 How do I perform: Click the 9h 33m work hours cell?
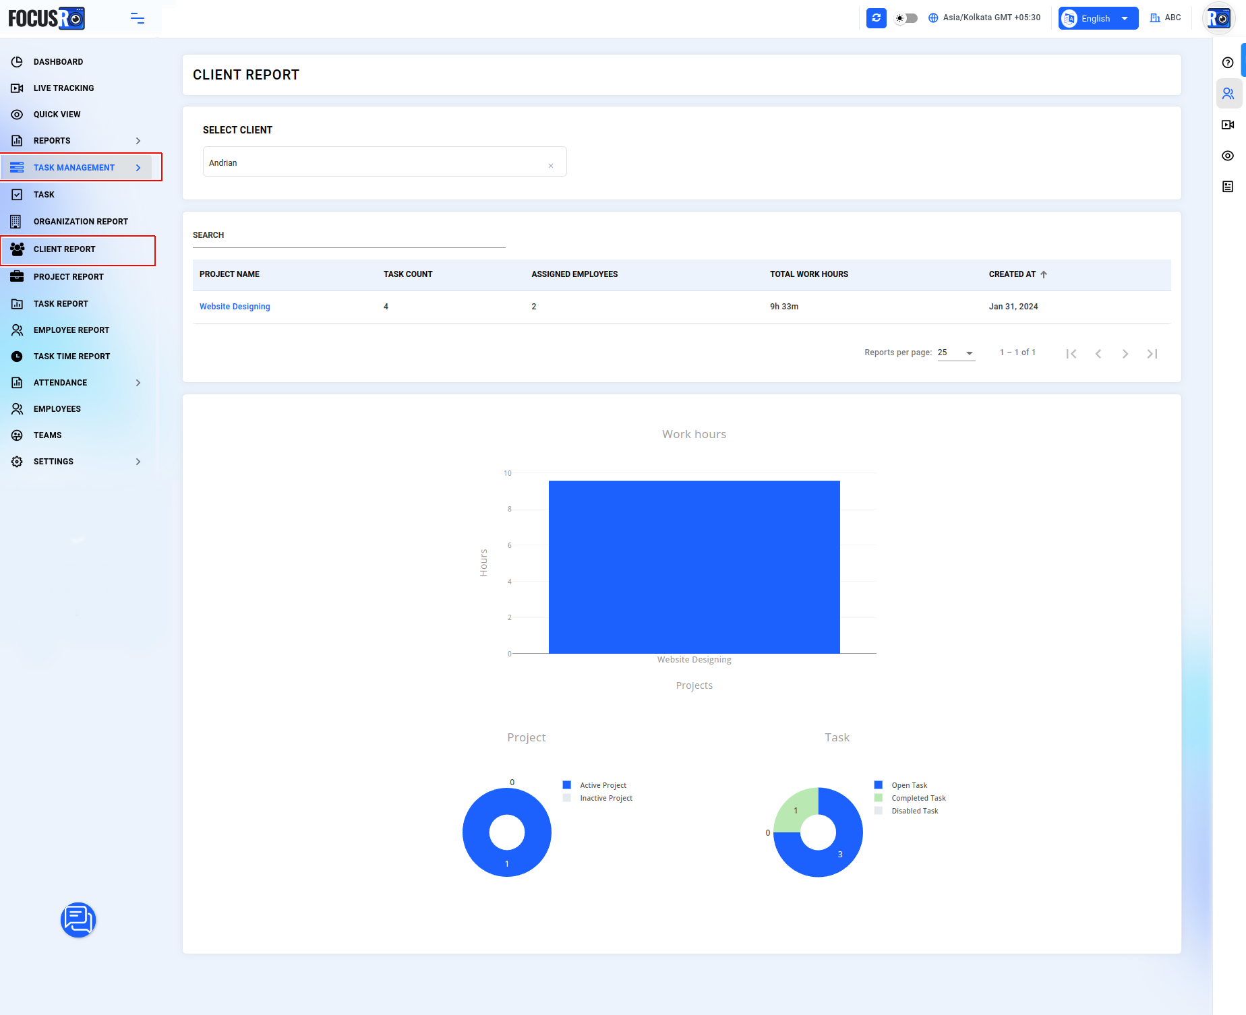coord(784,307)
